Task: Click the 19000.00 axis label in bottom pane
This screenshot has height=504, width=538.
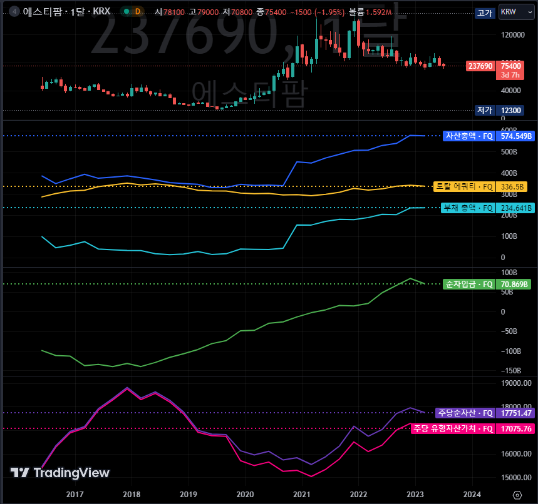Action: point(516,383)
